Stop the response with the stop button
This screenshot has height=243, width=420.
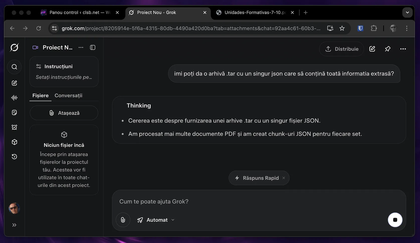coord(395,220)
